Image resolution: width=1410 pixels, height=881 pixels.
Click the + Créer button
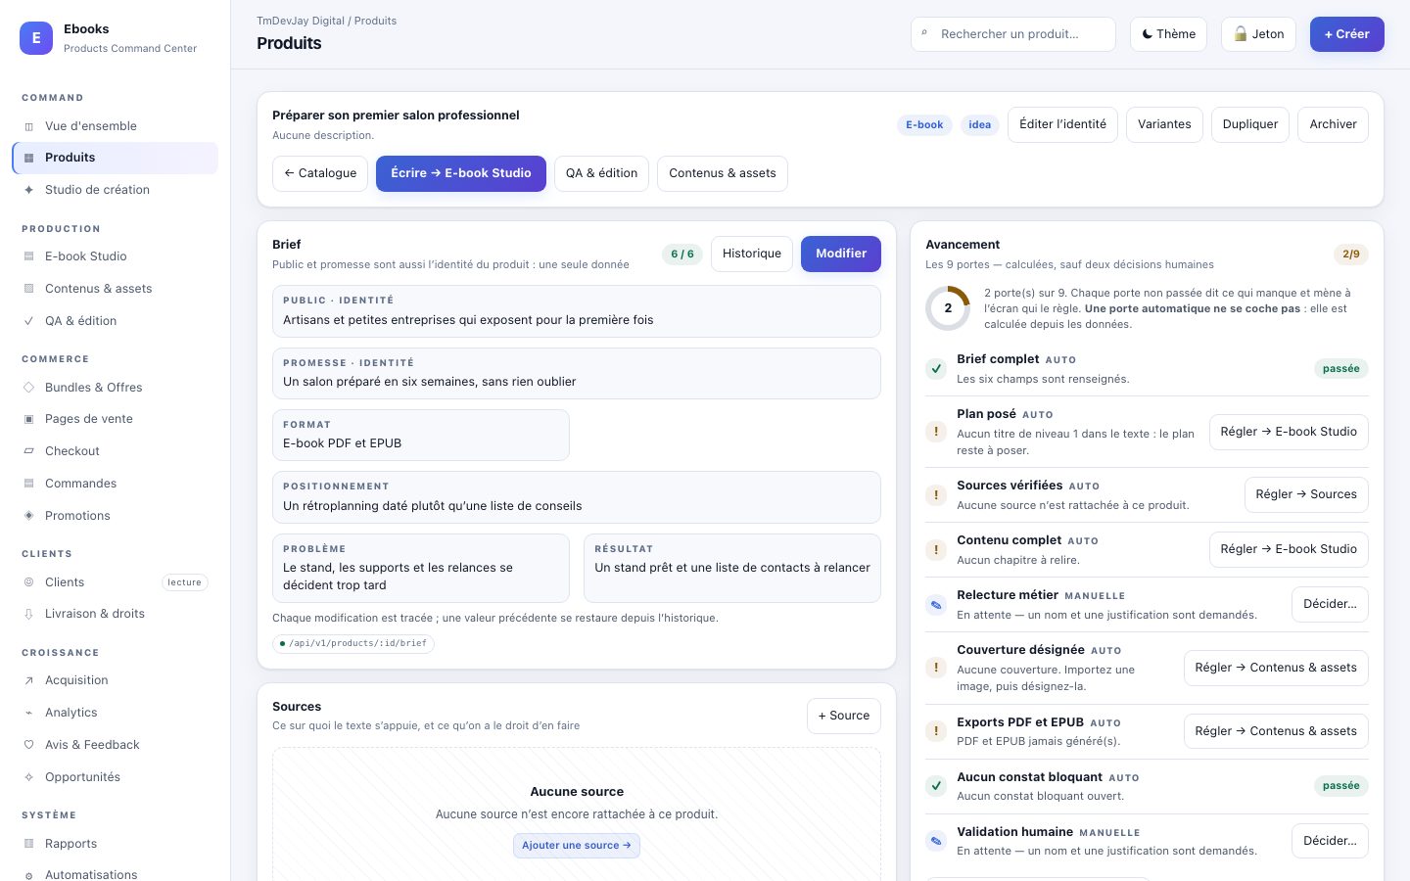[x=1347, y=34]
